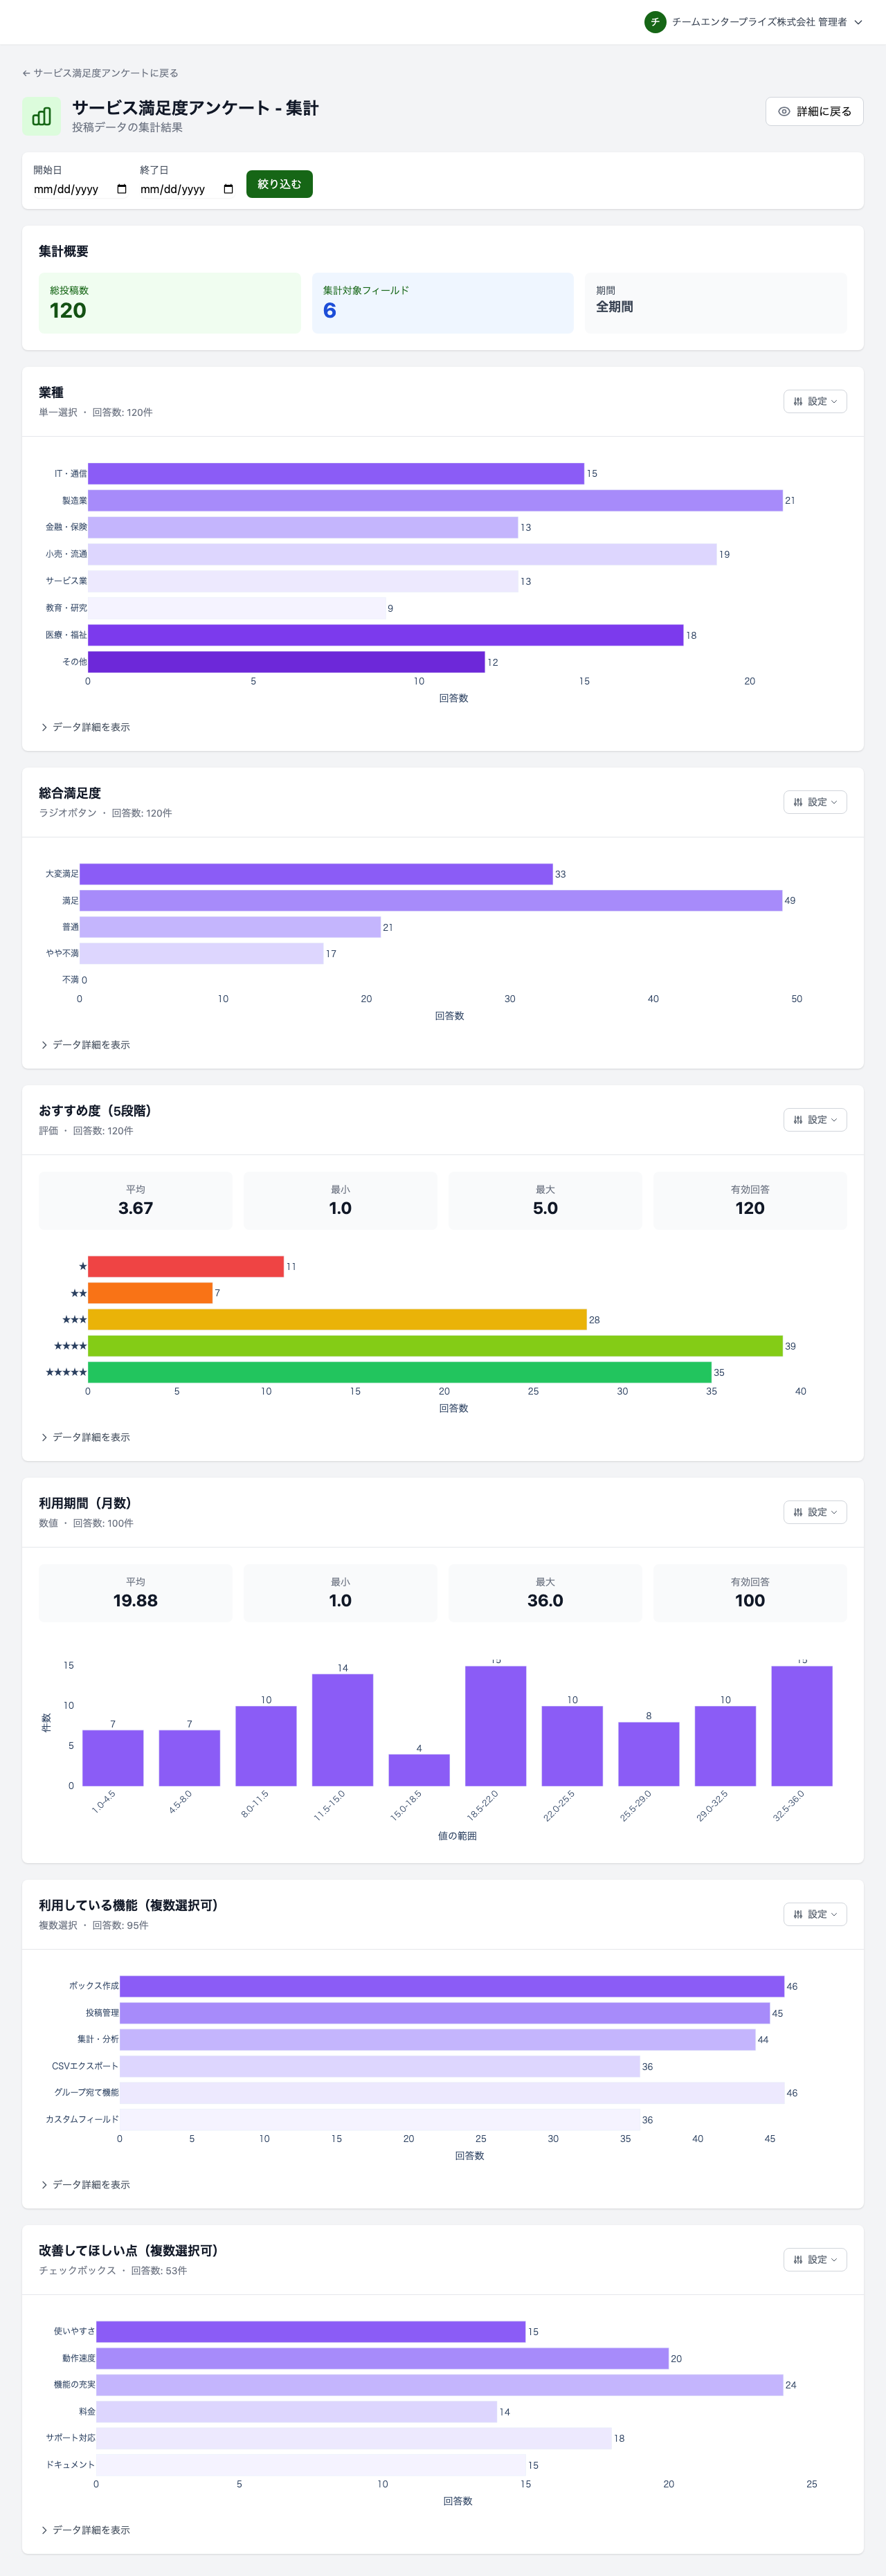The width and height of the screenshot is (886, 2576).
Task: Open the account menu chevron at top right
Action: [x=858, y=22]
